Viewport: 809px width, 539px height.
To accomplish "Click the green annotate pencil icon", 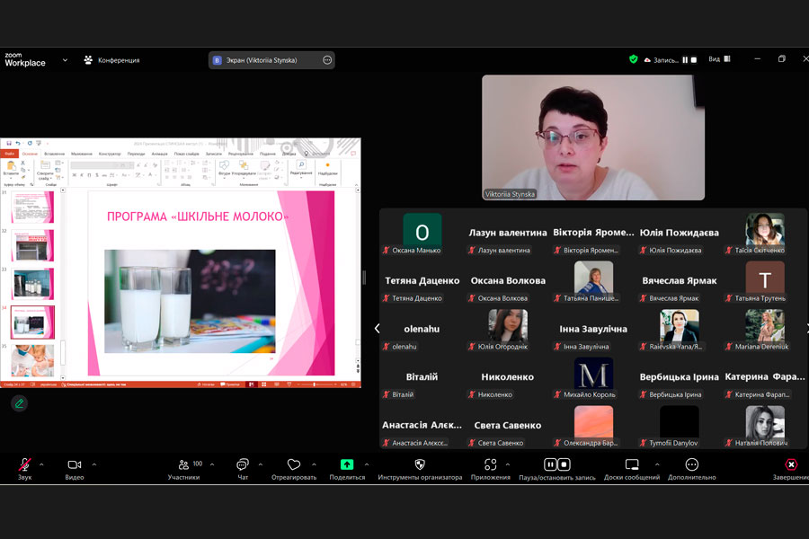I will click(x=18, y=404).
